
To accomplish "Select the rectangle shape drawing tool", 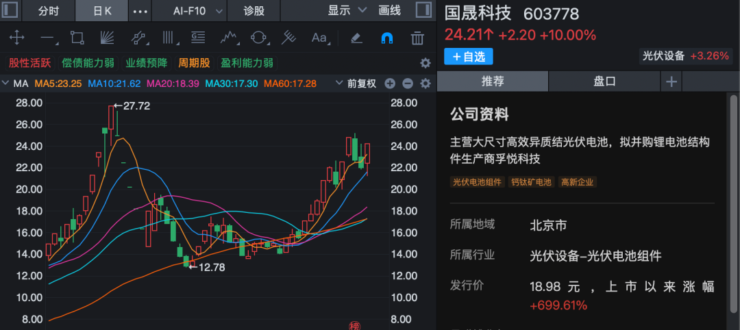I will coord(77,38).
